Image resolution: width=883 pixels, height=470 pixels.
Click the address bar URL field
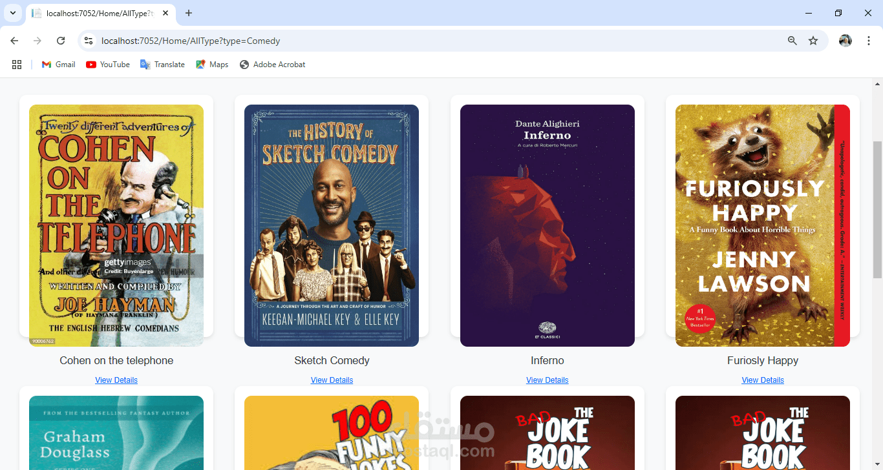coord(440,41)
